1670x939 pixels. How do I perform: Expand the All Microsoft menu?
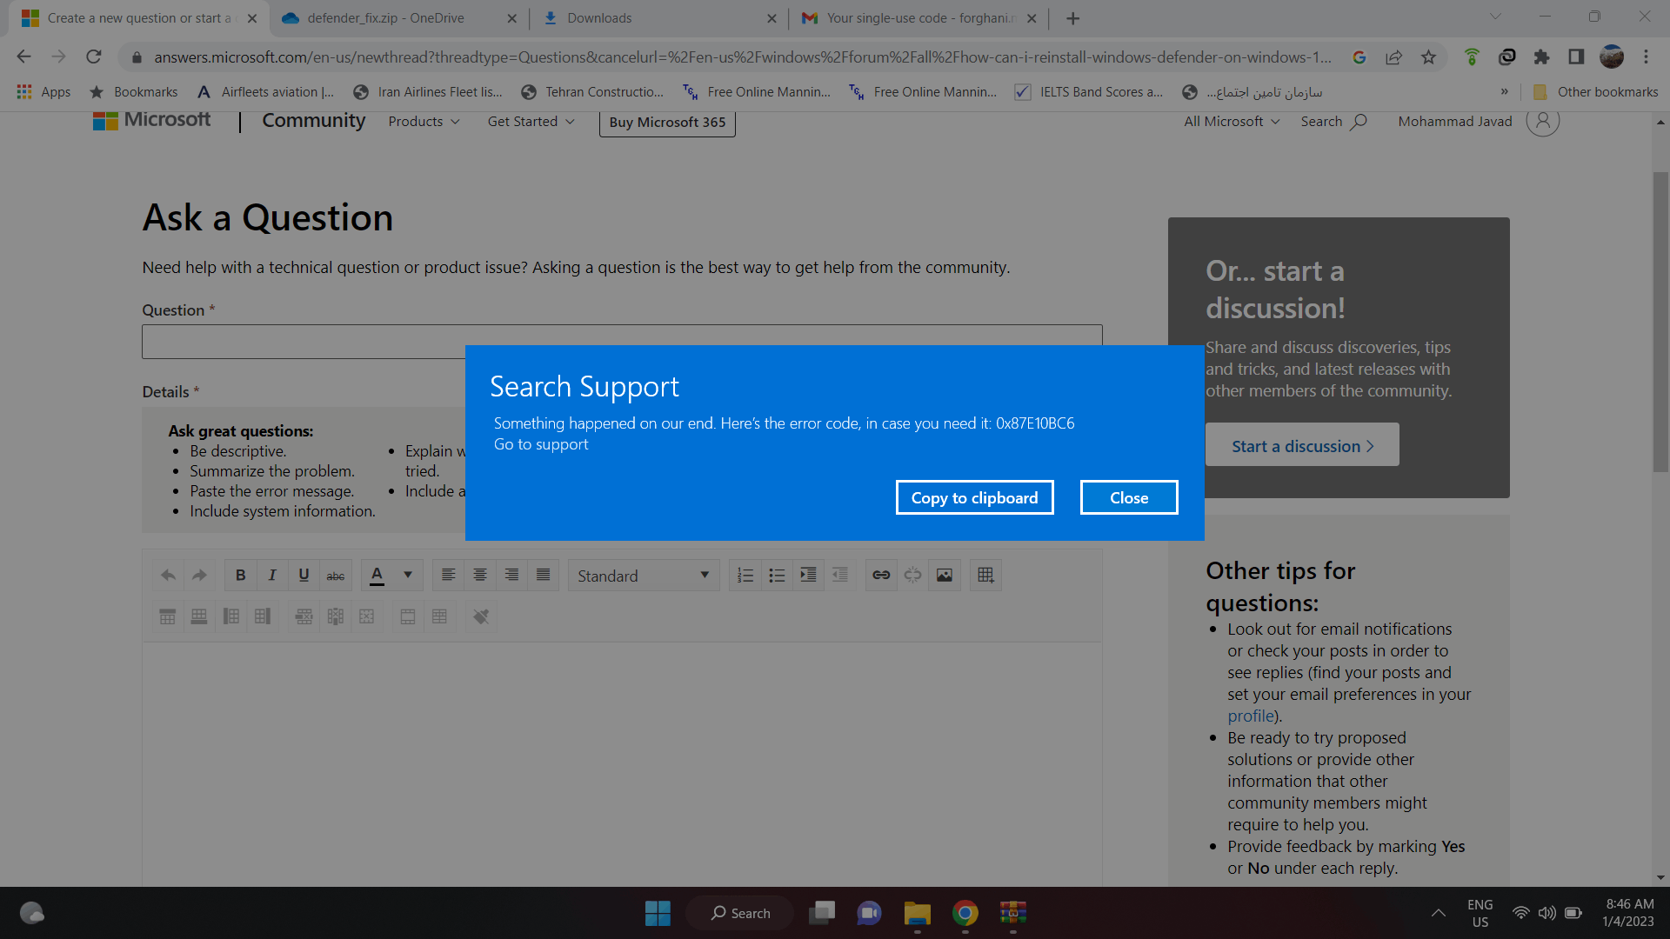tap(1232, 122)
